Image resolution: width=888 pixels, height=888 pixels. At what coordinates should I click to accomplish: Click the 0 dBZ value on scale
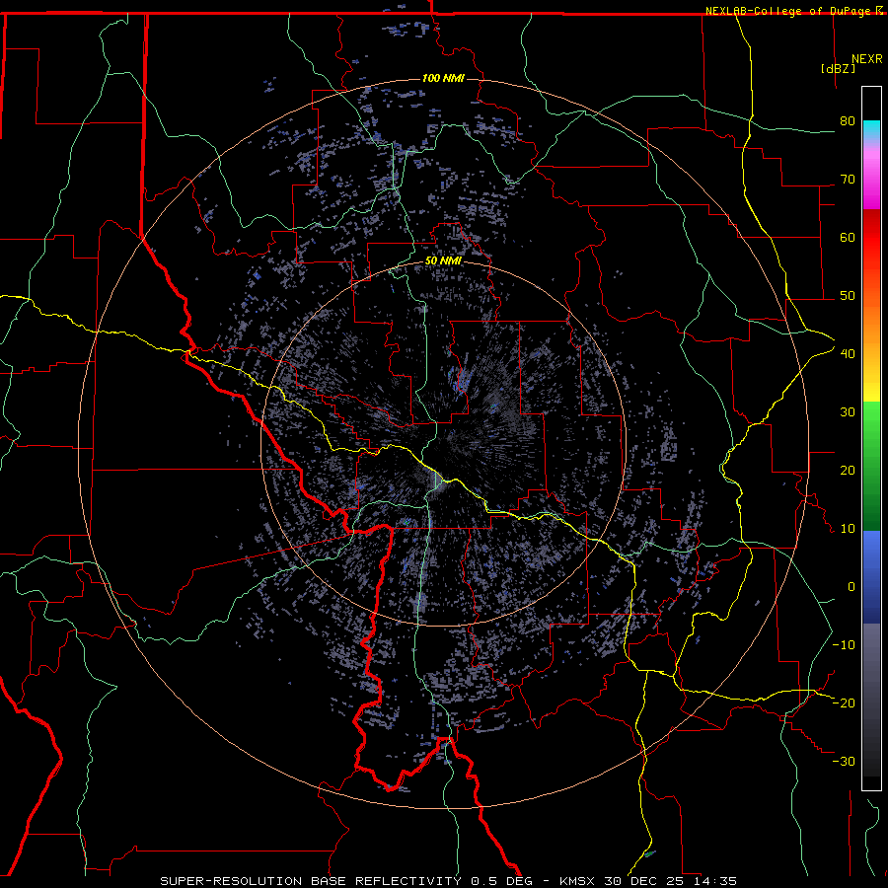(x=851, y=587)
